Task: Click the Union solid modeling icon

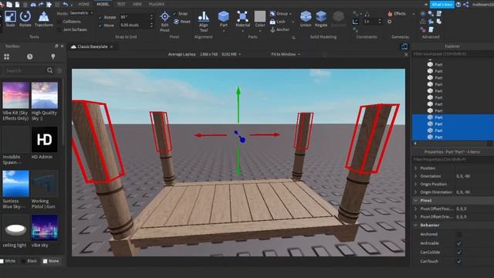Action: [306, 19]
